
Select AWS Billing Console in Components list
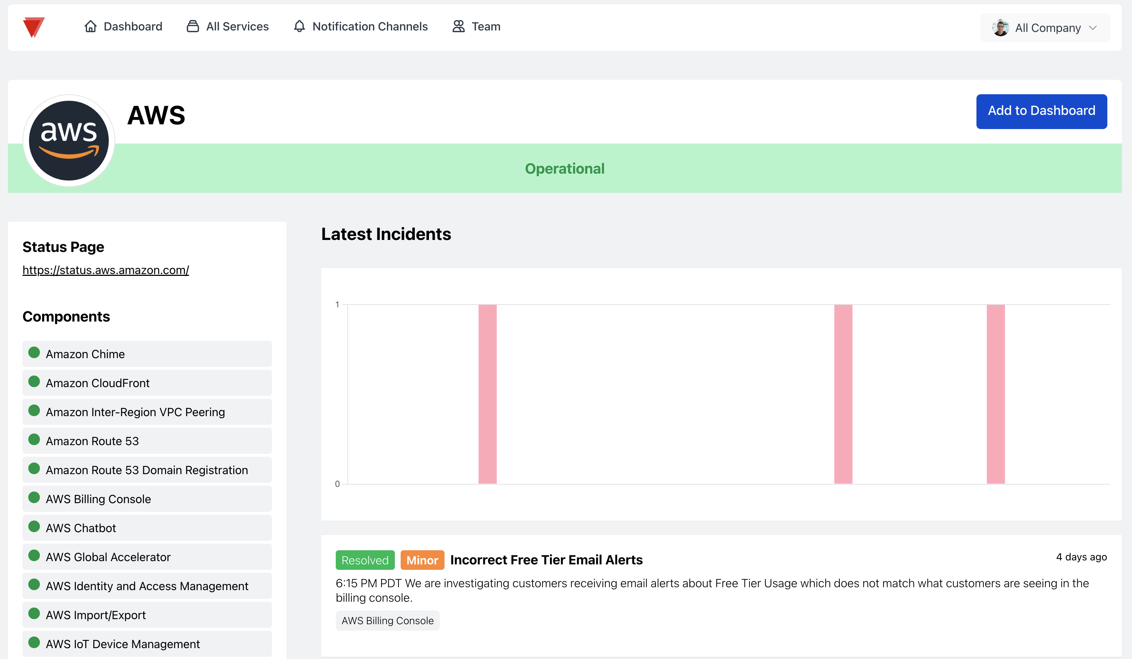(147, 499)
